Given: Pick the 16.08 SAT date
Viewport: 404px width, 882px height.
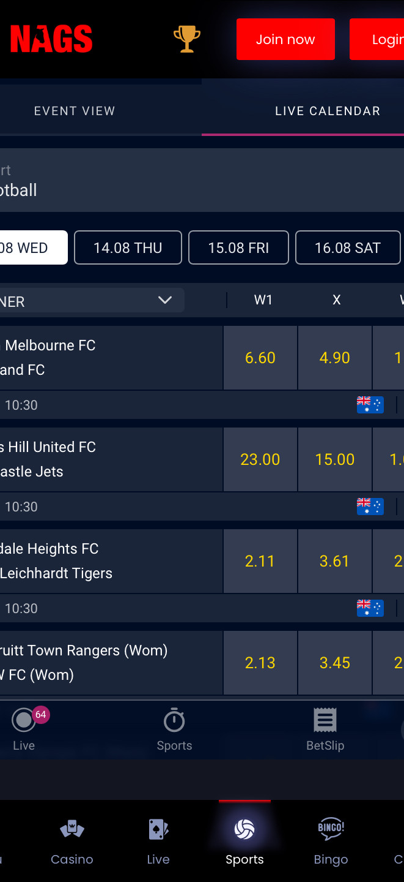Looking at the screenshot, I should tap(348, 247).
